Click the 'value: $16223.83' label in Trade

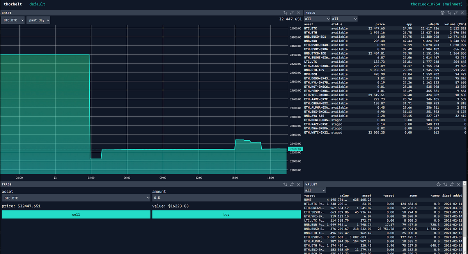point(170,206)
